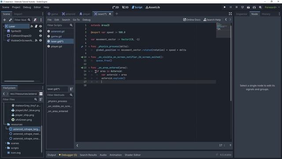
Task: Switch to the Inspector dock tab
Action: pos(241,14)
